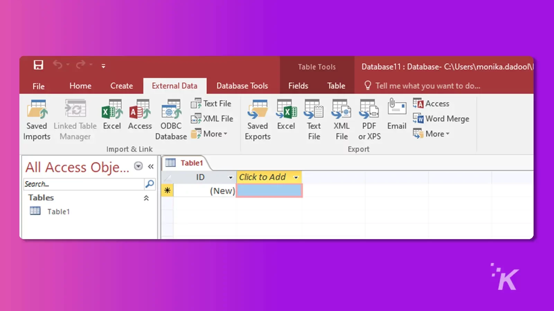Export to Excel spreadsheet
This screenshot has height=311, width=554.
click(286, 115)
